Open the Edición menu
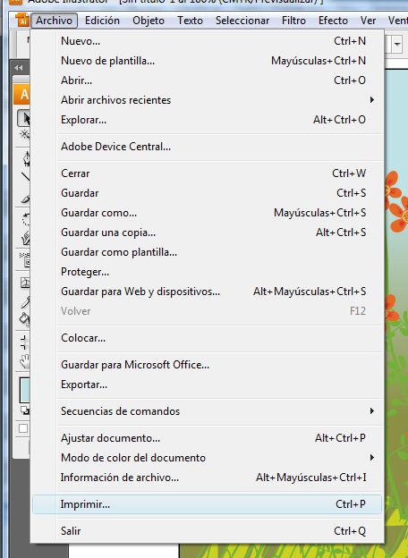The image size is (408, 558). (x=102, y=21)
